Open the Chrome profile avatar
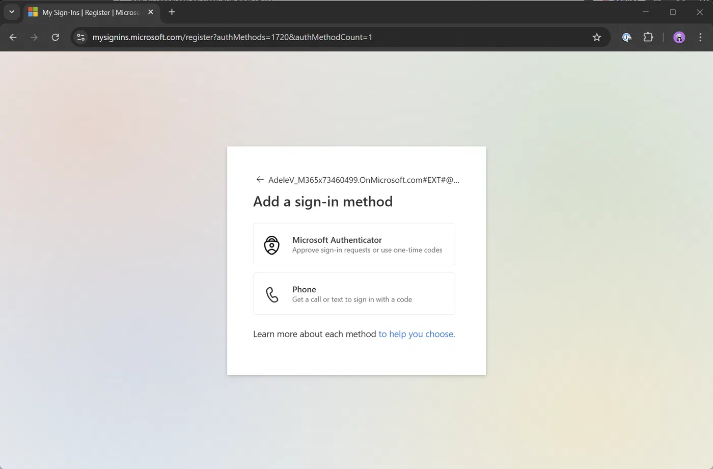The width and height of the screenshot is (713, 469). tap(679, 37)
